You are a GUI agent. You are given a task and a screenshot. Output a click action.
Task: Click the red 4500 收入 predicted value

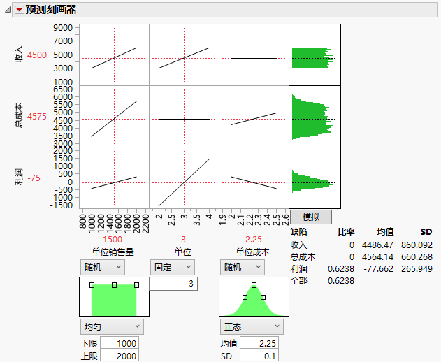37,55
